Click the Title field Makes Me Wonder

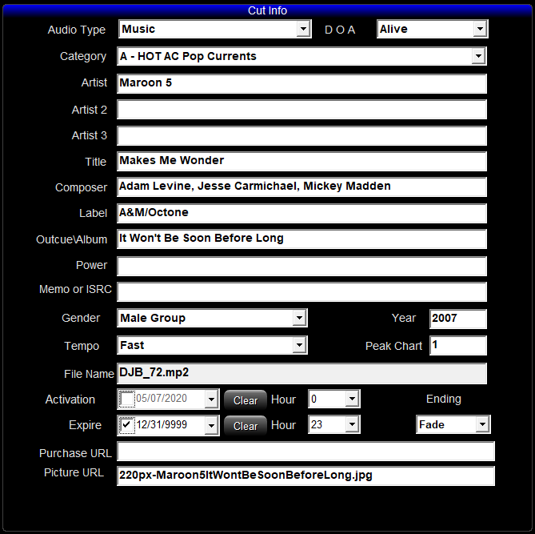301,161
